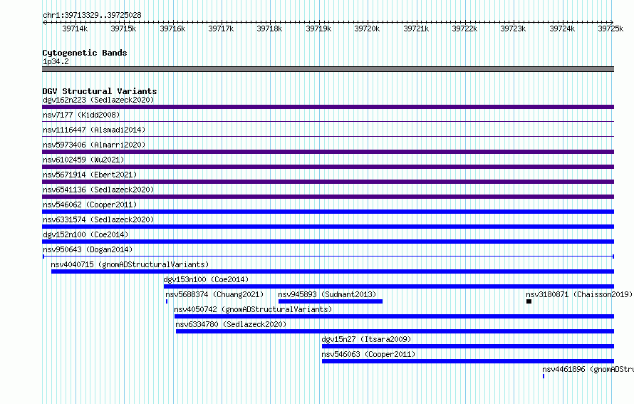Image resolution: width=634 pixels, height=404 pixels.
Task: Select nsv4040715 (gnomADStructuralVariants) label
Action: 130,264
